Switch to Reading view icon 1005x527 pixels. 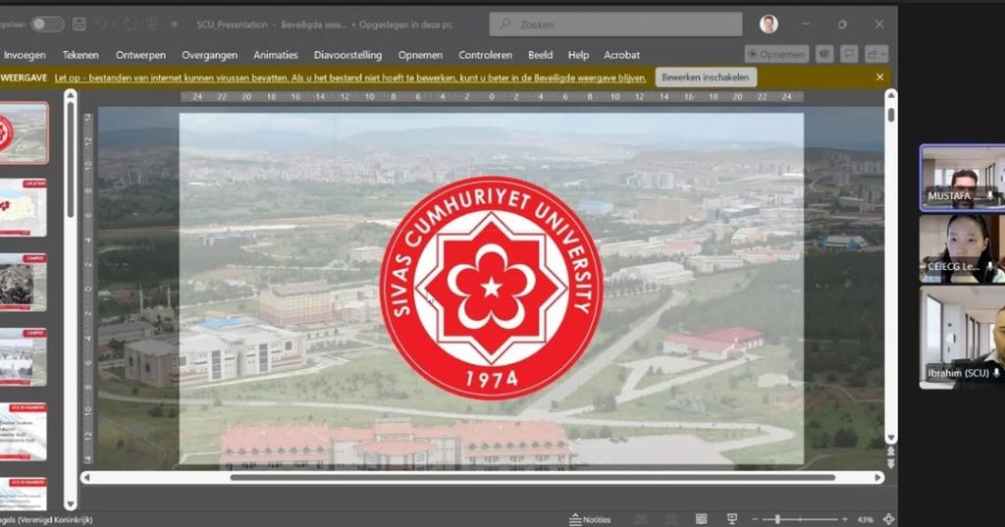pyautogui.click(x=701, y=519)
